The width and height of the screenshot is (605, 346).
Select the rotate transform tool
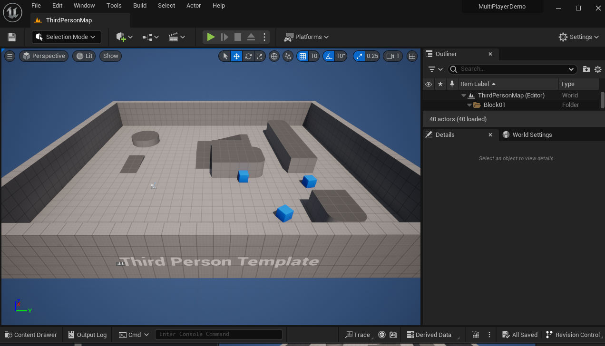pos(248,56)
